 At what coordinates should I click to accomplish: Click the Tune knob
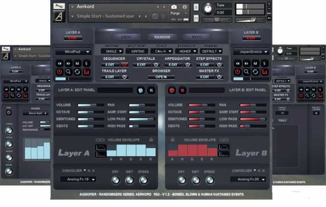[x=208, y=9]
